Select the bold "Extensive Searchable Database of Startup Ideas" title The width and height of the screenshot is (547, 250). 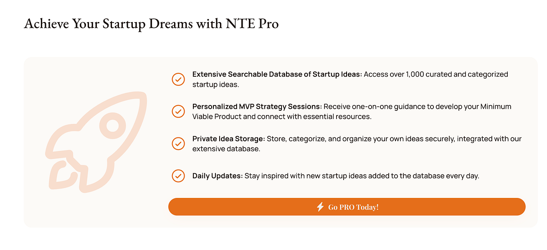tap(277, 74)
